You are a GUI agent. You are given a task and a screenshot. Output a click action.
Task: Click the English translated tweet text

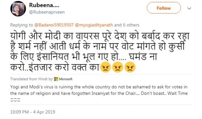(x=99, y=90)
